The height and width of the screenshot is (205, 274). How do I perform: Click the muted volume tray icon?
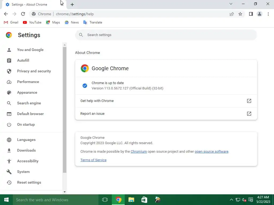(x=244, y=200)
